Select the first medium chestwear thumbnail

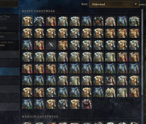click(27, 123)
